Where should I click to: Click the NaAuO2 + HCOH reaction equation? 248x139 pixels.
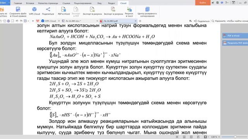pyautogui.click(x=102, y=37)
